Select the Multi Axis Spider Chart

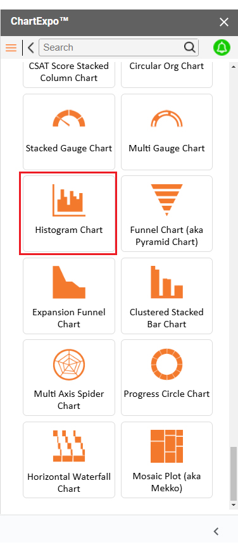click(69, 378)
